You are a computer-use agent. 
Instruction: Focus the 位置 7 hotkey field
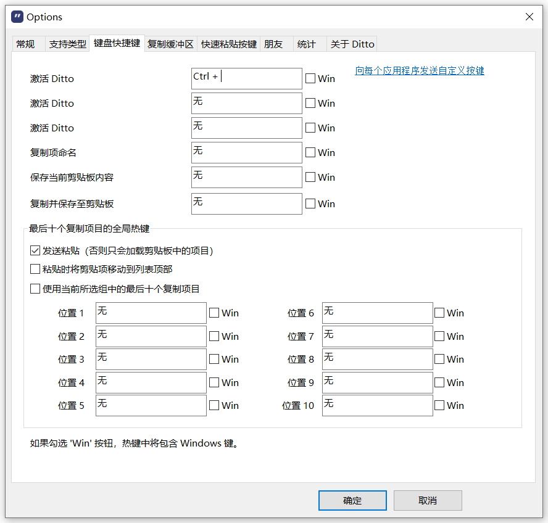click(378, 337)
